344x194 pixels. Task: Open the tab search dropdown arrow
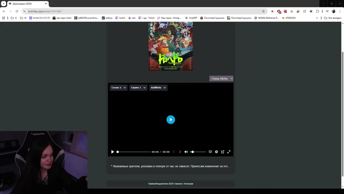[3, 4]
